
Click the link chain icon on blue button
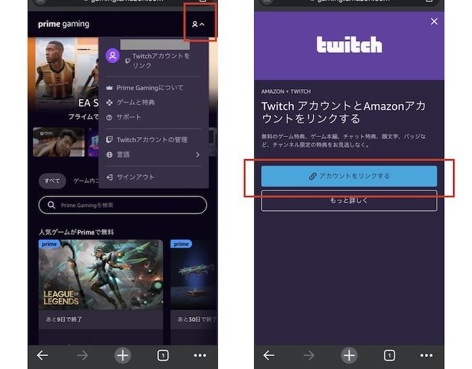coord(313,176)
